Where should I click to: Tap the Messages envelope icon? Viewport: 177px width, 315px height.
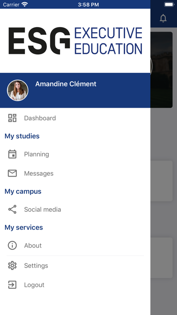coord(12,173)
